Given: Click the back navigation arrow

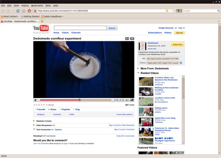Looking at the screenshot, I should pyautogui.click(x=3, y=11).
